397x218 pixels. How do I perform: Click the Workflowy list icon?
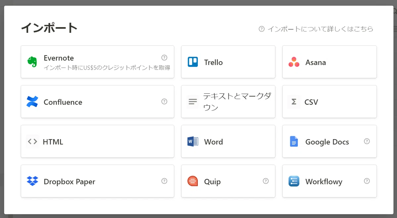[x=294, y=181]
